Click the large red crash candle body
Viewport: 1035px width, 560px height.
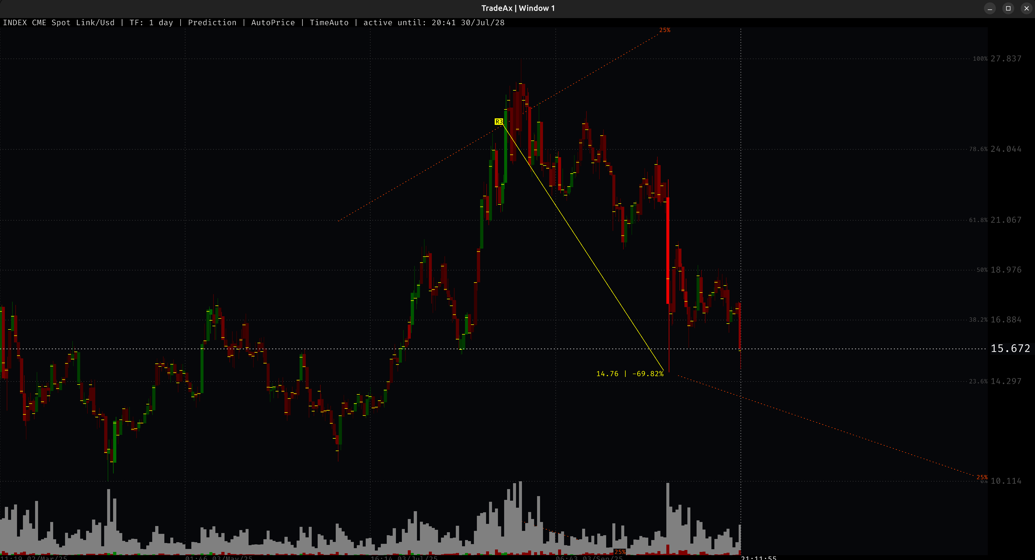click(x=668, y=251)
